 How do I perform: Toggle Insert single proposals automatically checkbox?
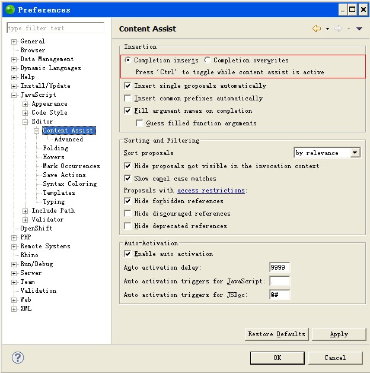point(127,86)
